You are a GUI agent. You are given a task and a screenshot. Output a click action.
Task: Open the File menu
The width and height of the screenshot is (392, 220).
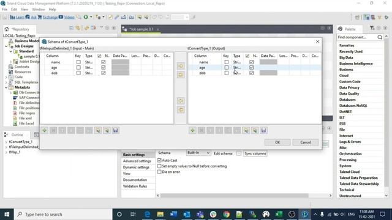pos(4,10)
